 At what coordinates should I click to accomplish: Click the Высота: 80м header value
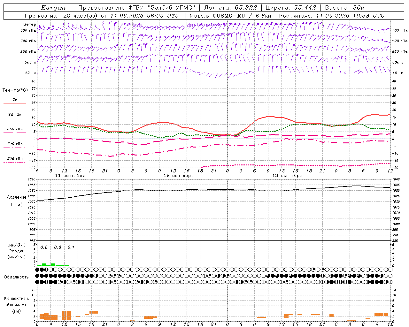pyautogui.click(x=345, y=8)
